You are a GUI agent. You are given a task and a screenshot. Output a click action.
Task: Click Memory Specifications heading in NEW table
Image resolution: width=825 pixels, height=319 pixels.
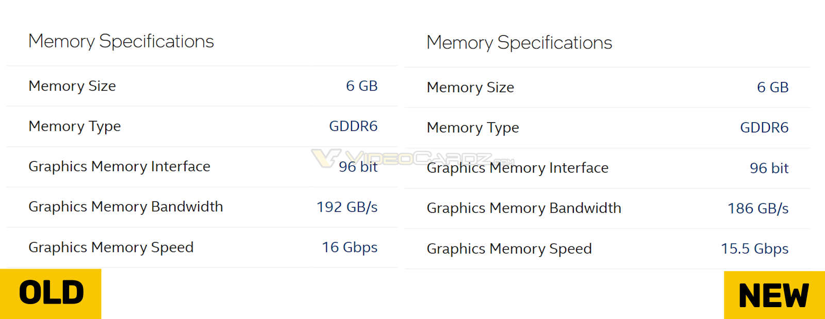tap(519, 43)
